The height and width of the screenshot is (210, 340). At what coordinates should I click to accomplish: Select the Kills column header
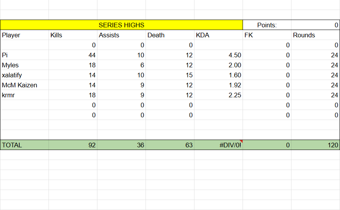click(73, 35)
